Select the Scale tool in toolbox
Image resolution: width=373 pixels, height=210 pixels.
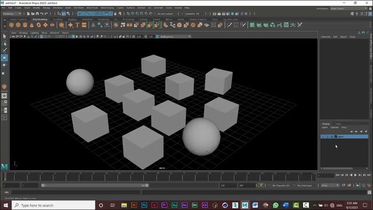pos(3,73)
